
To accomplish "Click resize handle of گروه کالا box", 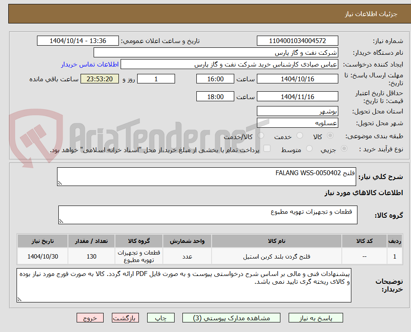I will coord(61,221).
